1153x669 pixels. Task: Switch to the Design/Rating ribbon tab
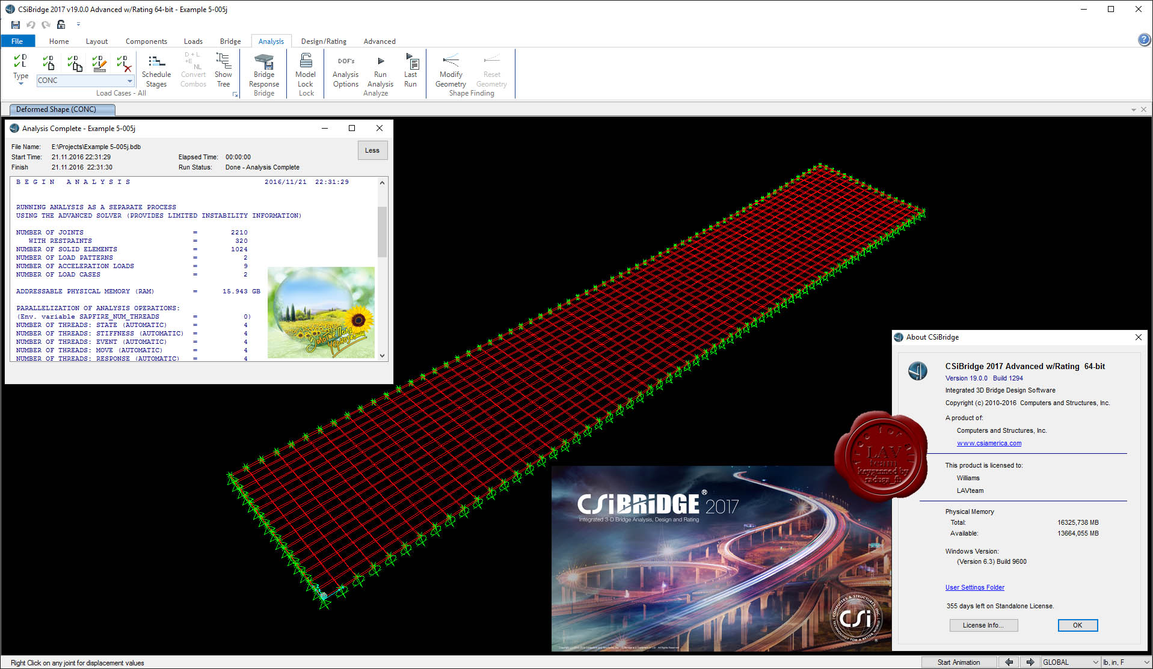coord(324,41)
